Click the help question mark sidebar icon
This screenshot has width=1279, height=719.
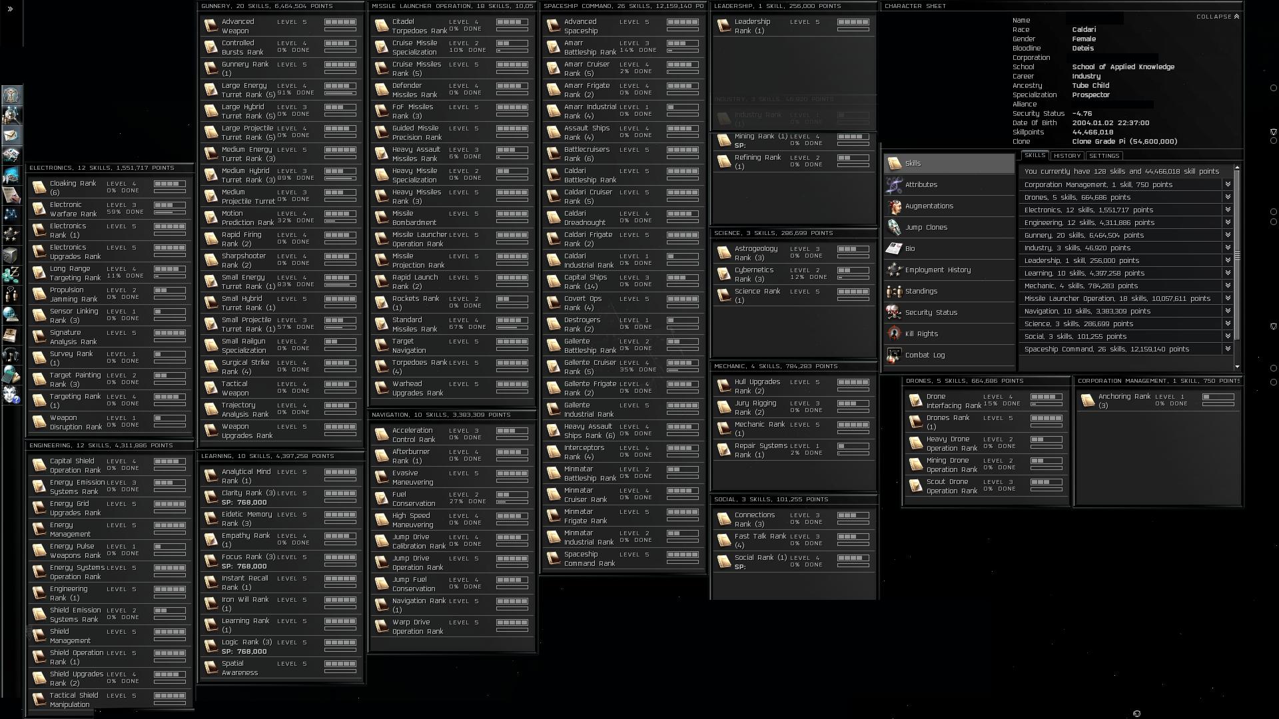tap(11, 395)
